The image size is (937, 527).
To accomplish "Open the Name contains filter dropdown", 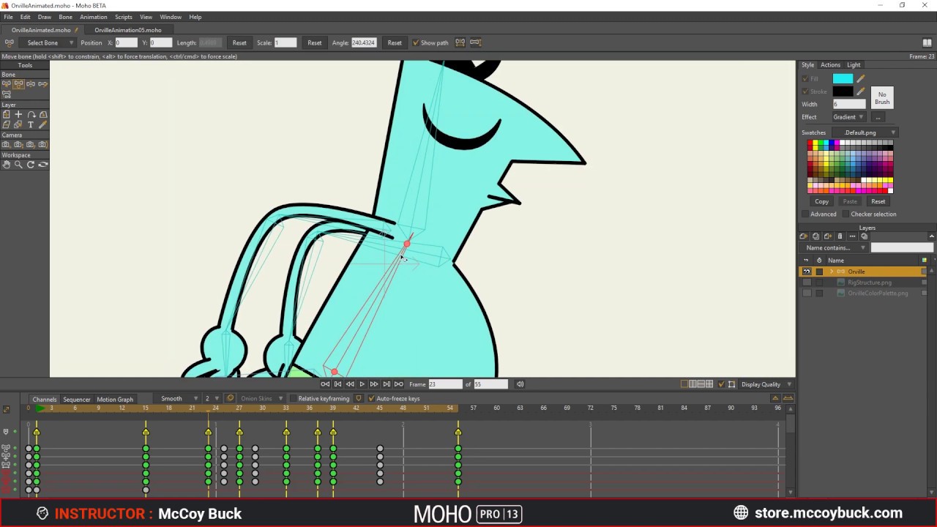I will pyautogui.click(x=835, y=248).
